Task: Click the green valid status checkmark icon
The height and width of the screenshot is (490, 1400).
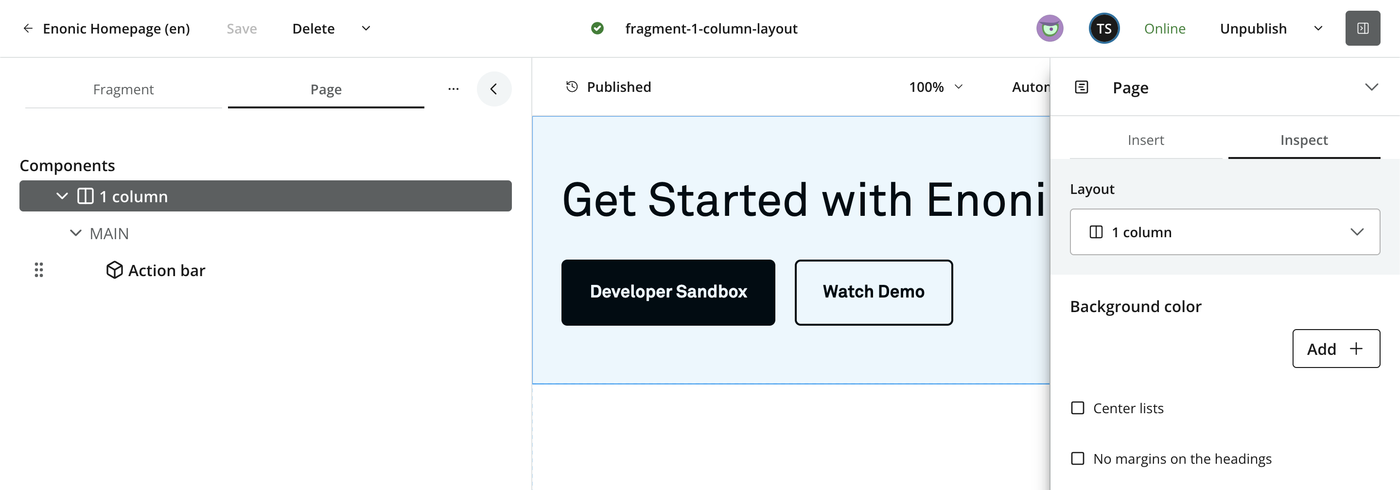Action: pyautogui.click(x=597, y=28)
